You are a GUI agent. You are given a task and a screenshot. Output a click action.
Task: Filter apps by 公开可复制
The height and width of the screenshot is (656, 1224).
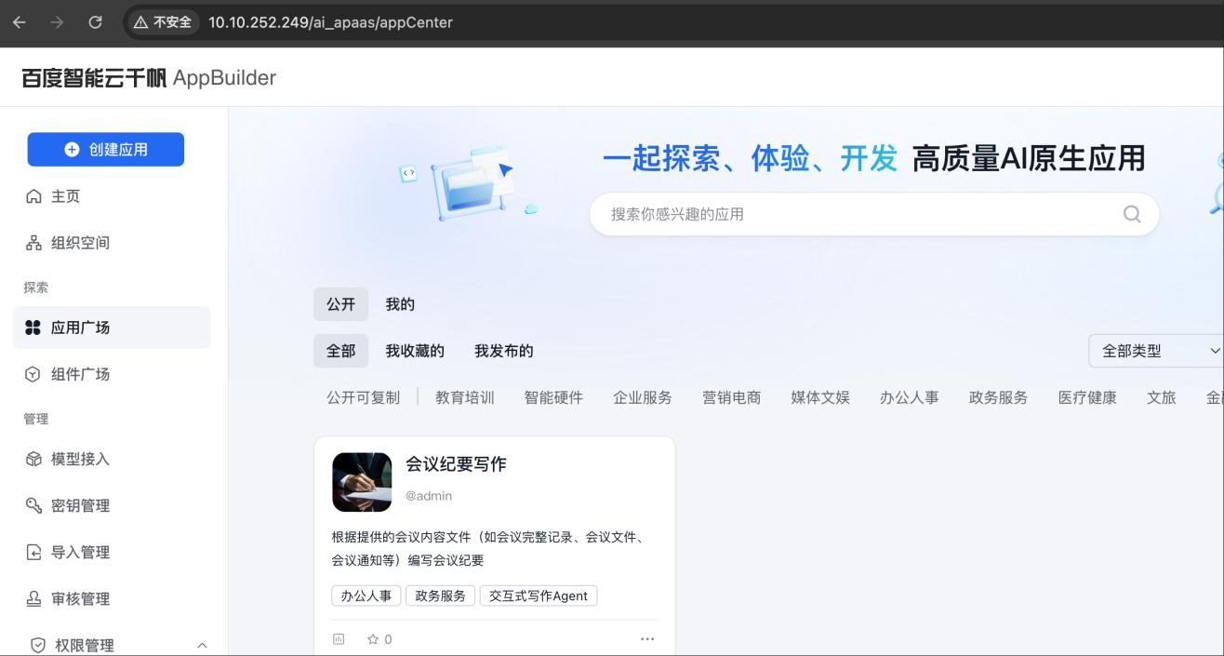point(363,397)
